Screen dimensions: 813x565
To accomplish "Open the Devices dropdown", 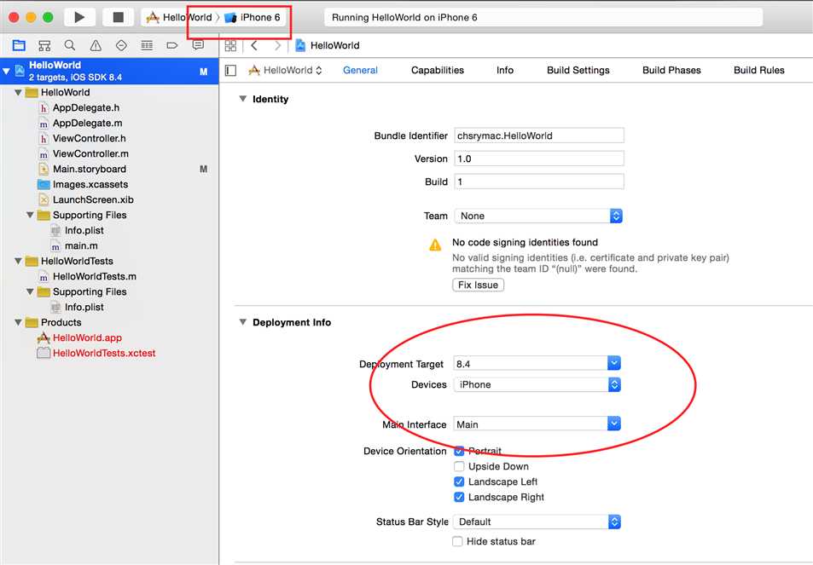I will 537,385.
